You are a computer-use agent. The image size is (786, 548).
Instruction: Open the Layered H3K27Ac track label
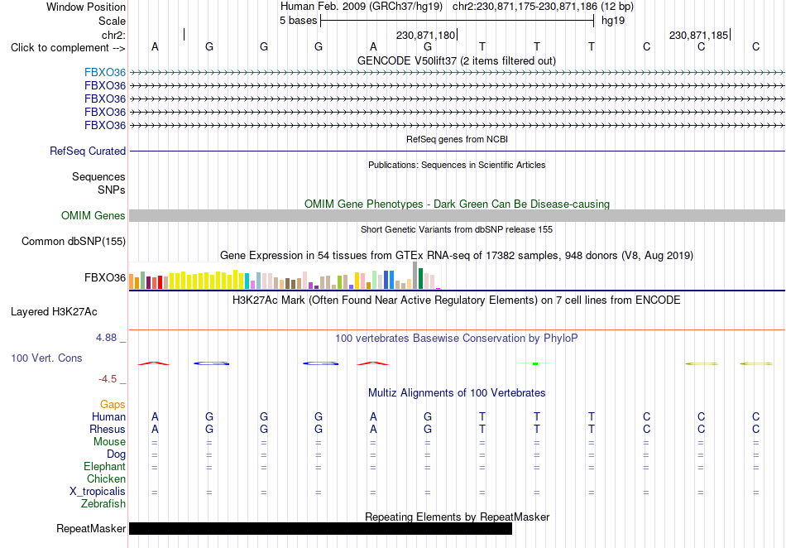(x=54, y=312)
